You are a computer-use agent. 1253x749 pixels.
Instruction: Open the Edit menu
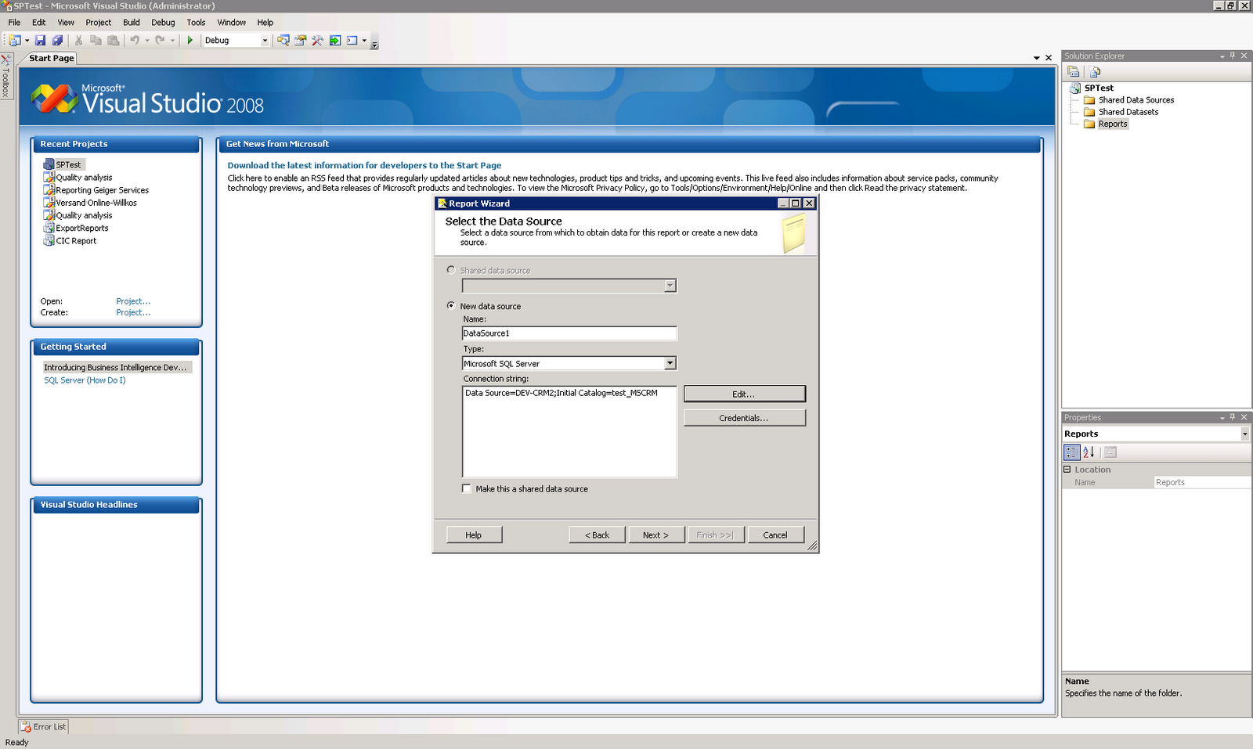click(x=39, y=23)
